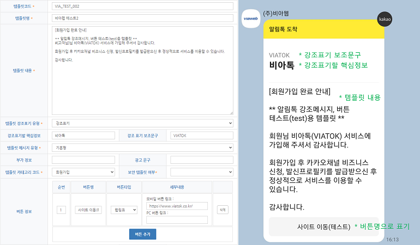
Task: Click the blue 버튼 추가 button
Action: [142, 234]
